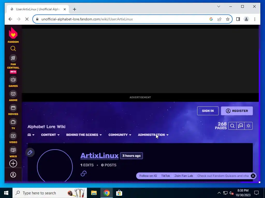This screenshot has width=265, height=198.
Task: Open the Movies clapperboard icon
Action: pos(13,108)
